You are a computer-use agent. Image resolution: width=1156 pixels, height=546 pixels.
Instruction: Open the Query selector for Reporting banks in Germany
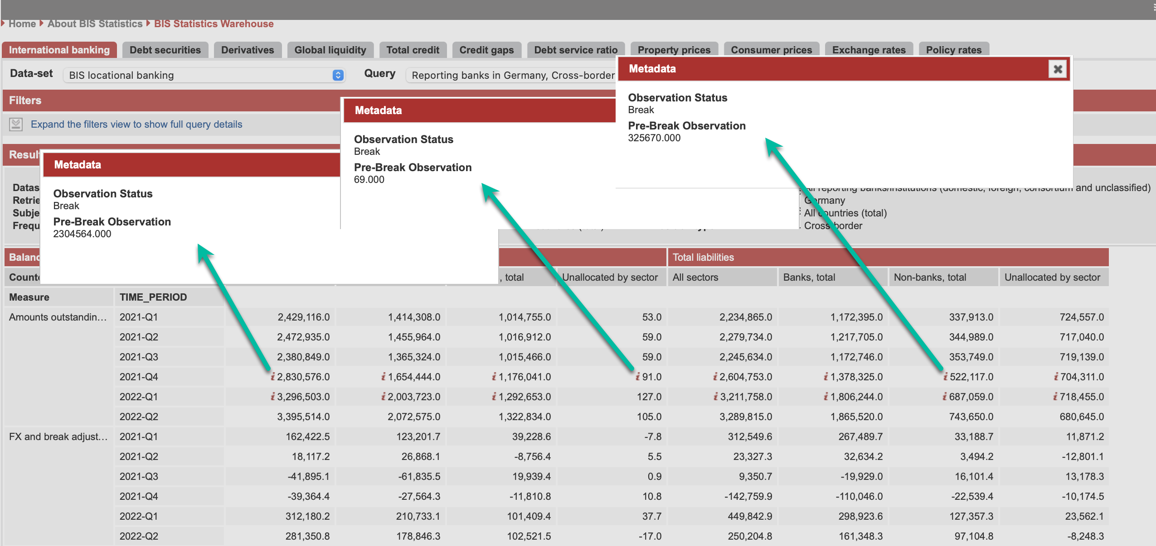[x=512, y=75]
